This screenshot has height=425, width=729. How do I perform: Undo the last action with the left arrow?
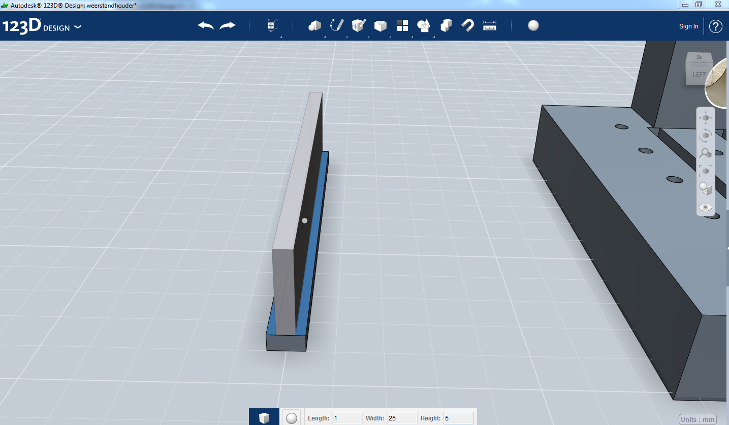tap(206, 26)
